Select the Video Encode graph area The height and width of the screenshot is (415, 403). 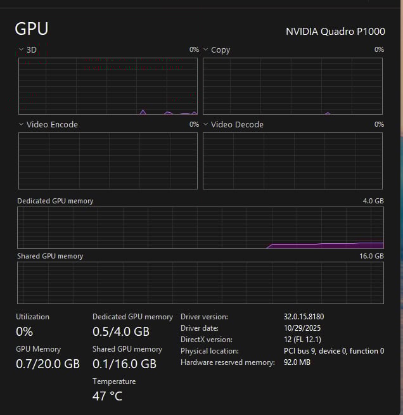click(108, 160)
